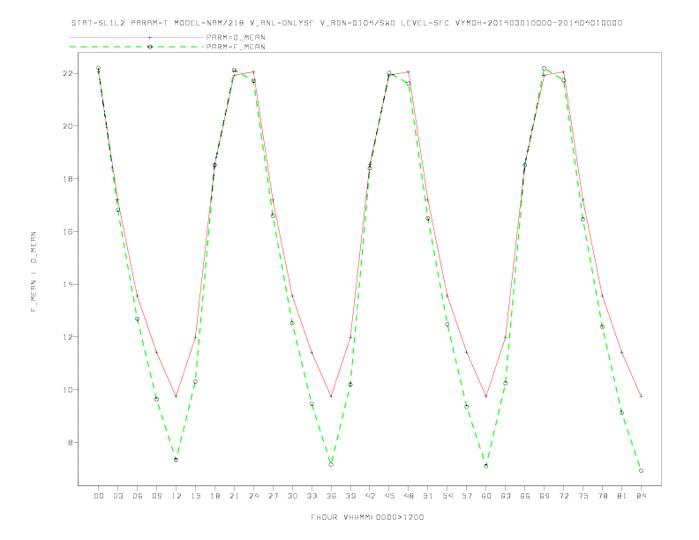Click x-axis tick label 36

(x=331, y=496)
